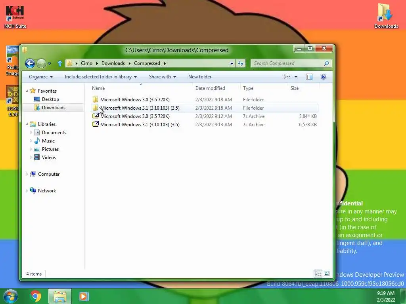Collapse the Libraries tree section

pyautogui.click(x=27, y=124)
